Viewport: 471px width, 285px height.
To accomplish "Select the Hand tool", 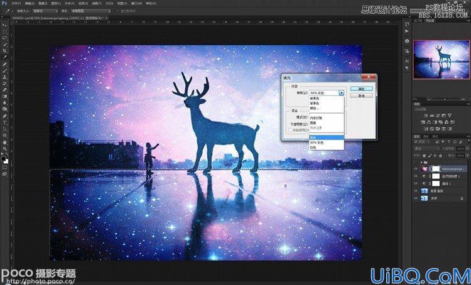I will pyautogui.click(x=5, y=142).
